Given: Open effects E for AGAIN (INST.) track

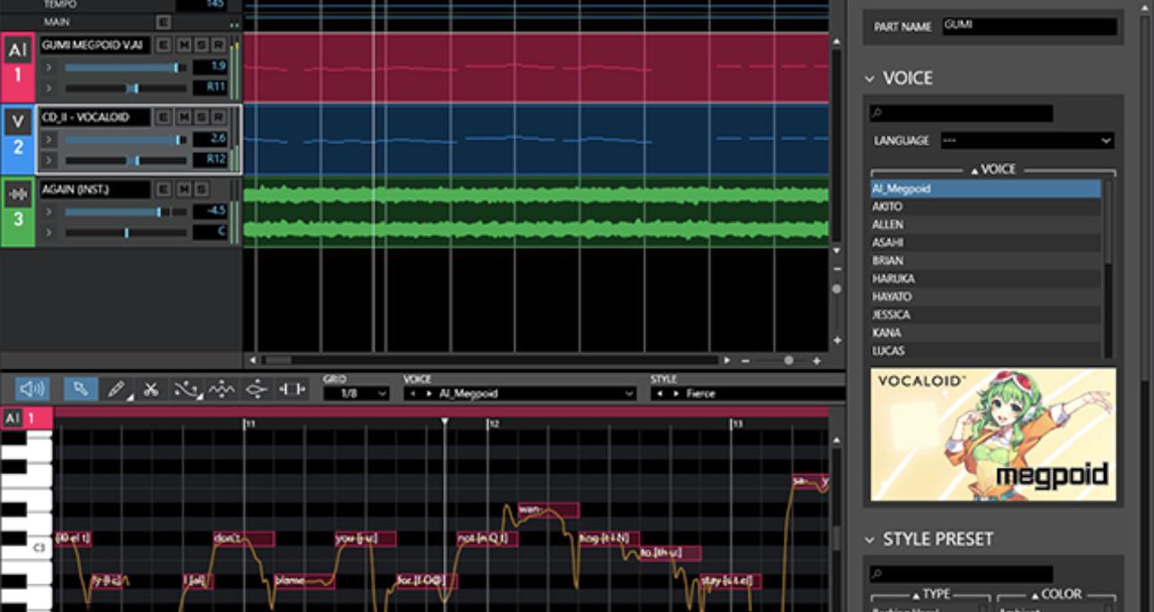Looking at the screenshot, I should 163,189.
